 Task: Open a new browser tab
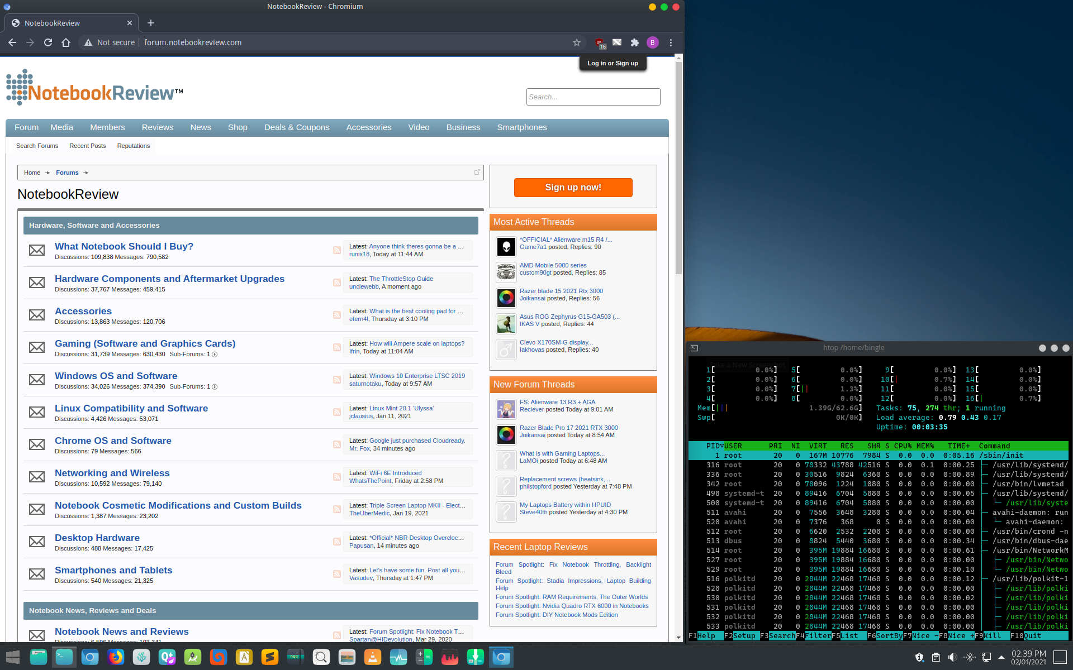click(x=151, y=23)
